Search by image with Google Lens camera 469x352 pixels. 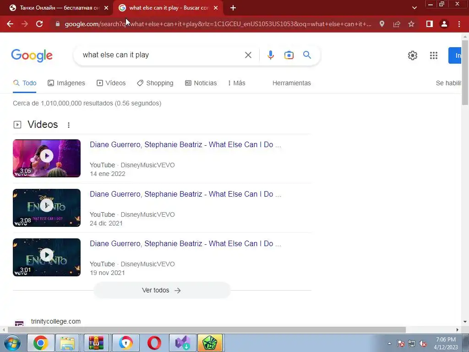pos(289,55)
